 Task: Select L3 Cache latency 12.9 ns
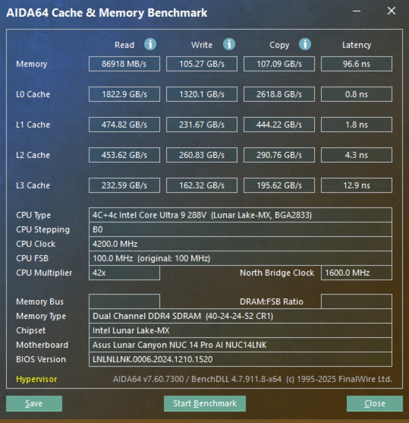[356, 185]
